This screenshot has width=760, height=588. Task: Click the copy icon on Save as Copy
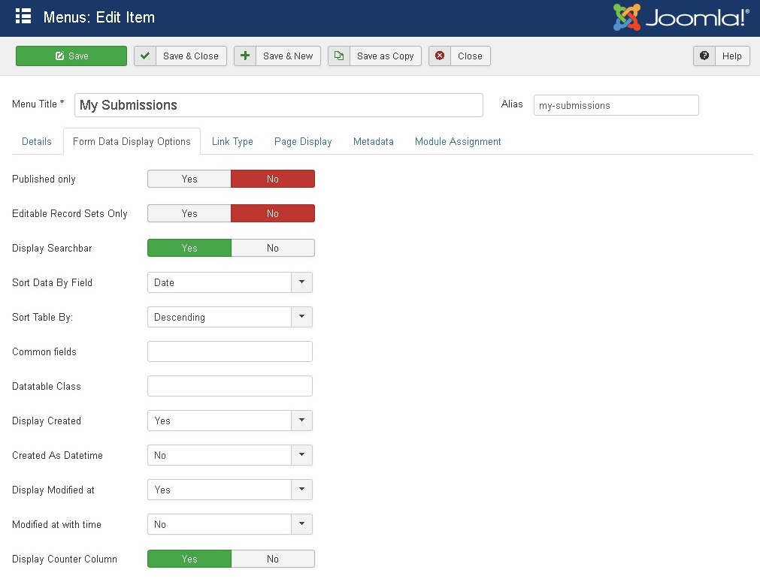pos(339,56)
